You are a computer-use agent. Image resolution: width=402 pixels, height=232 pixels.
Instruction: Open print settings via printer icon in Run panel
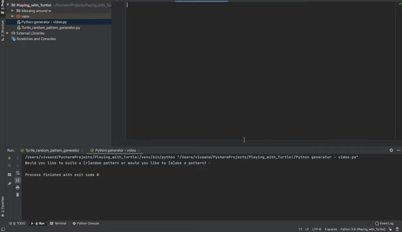point(18,188)
